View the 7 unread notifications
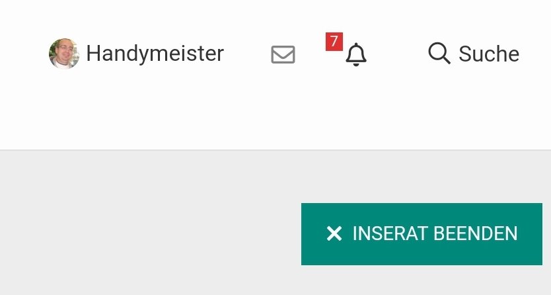 click(334, 42)
